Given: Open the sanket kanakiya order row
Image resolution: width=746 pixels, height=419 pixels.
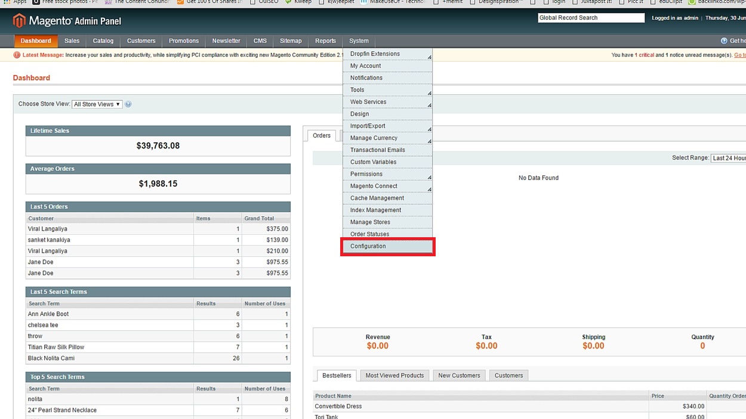Looking at the screenshot, I should [158, 240].
